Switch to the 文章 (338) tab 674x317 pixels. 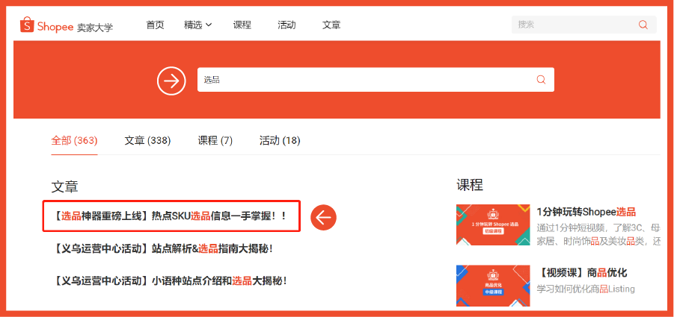(147, 140)
